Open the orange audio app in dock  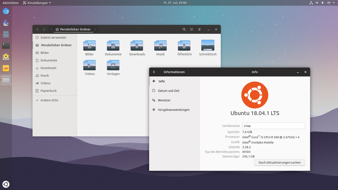[6, 68]
